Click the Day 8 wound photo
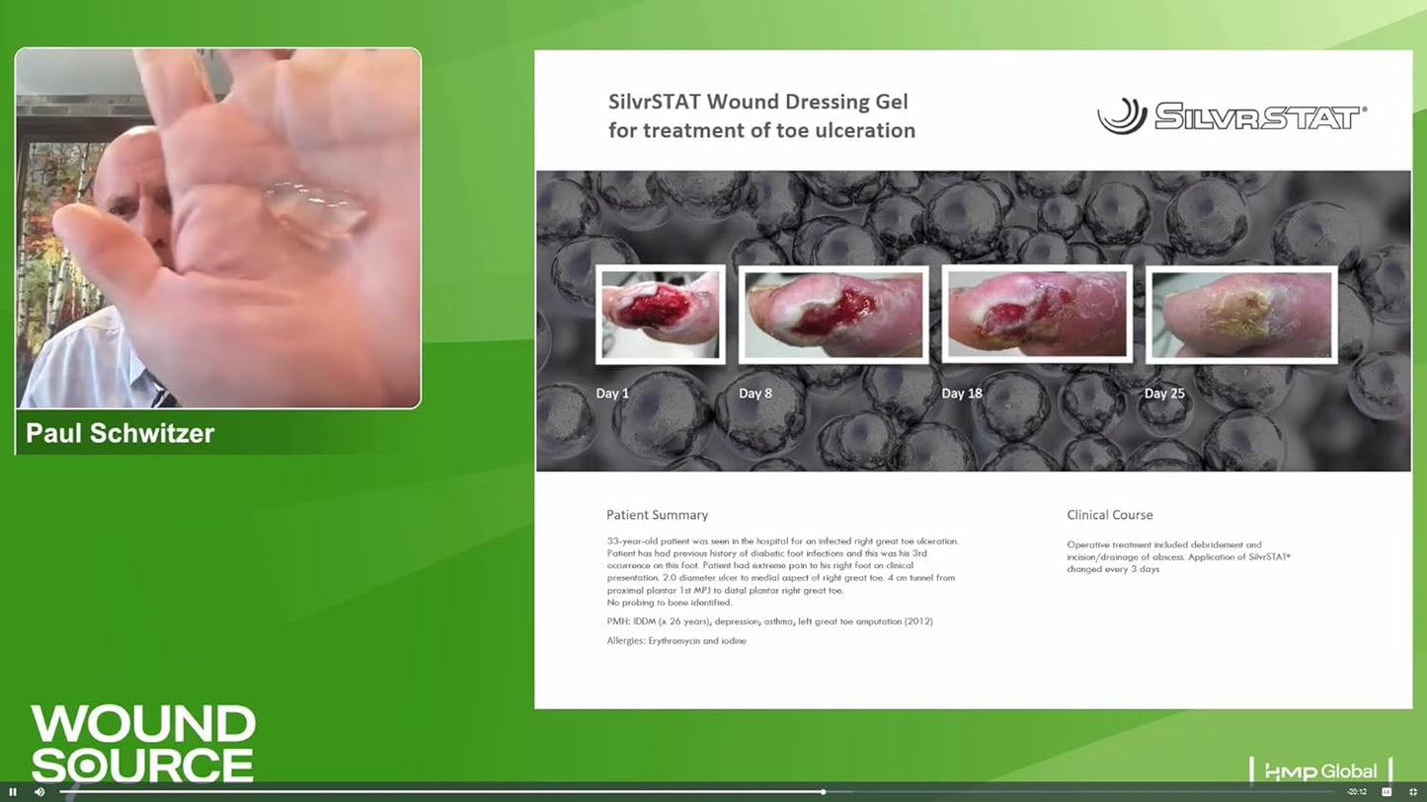The height and width of the screenshot is (802, 1427). [834, 315]
